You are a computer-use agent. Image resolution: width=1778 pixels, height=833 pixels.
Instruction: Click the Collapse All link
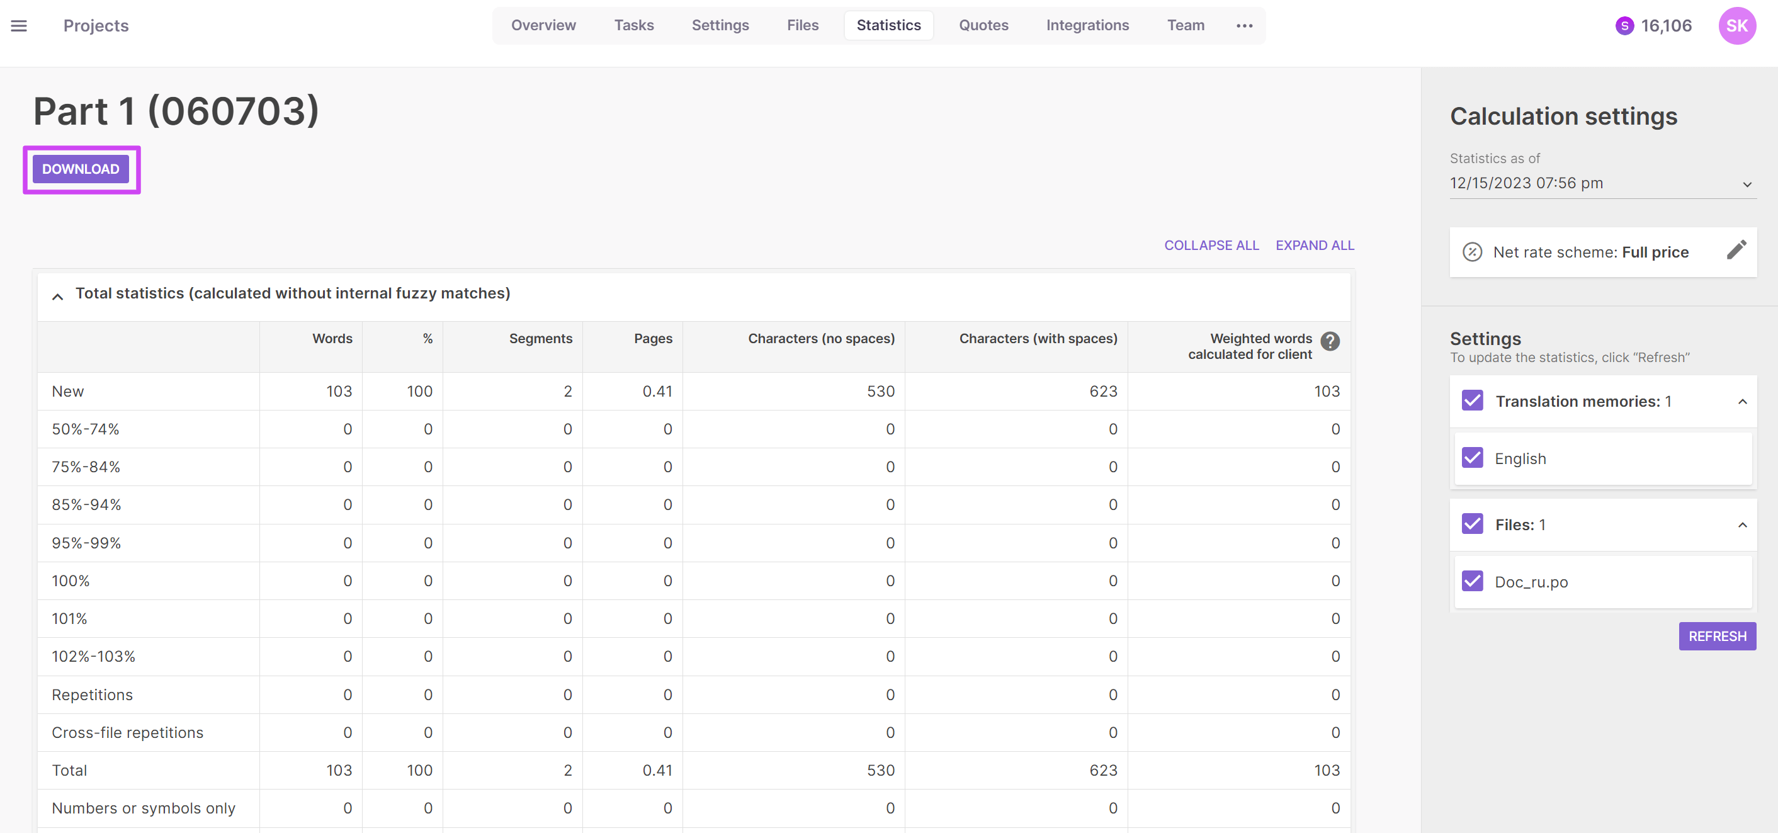(x=1211, y=246)
